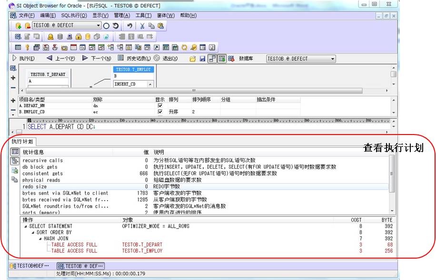Open the 数据库 database selection dropdown
The image size is (436, 280).
click(x=333, y=58)
